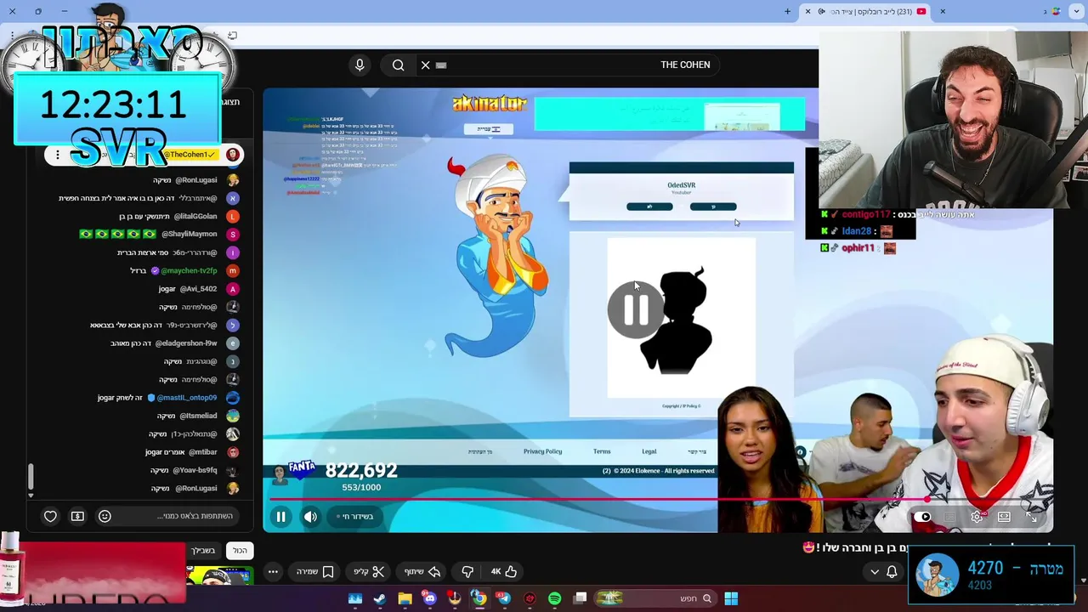Open File Explorer from the taskbar
The height and width of the screenshot is (612, 1088).
(405, 598)
